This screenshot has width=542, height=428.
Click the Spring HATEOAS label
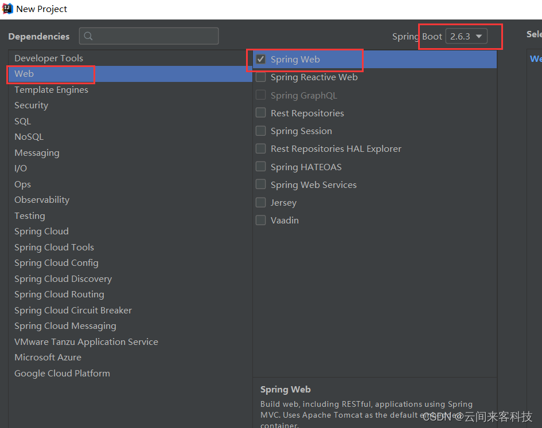click(x=306, y=167)
